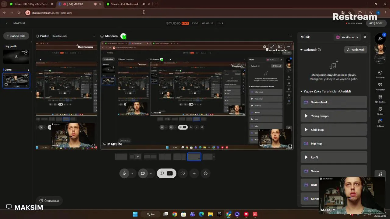Open new browser tab
Image resolution: width=390 pixels, height=219 pixels.
(x=156, y=4)
